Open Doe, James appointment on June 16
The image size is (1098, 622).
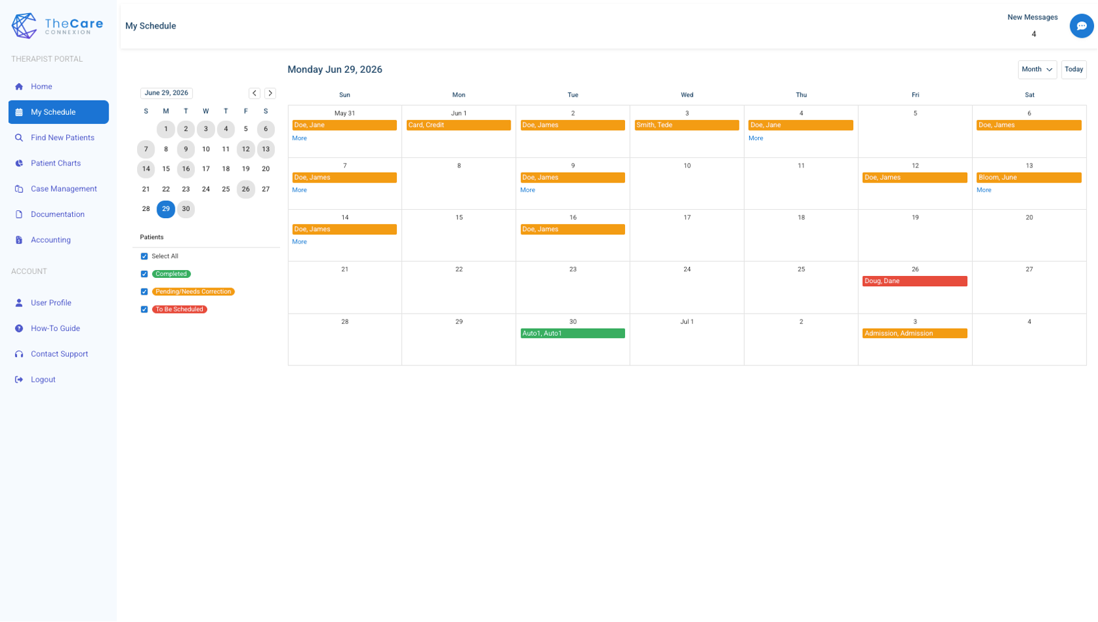coord(572,229)
